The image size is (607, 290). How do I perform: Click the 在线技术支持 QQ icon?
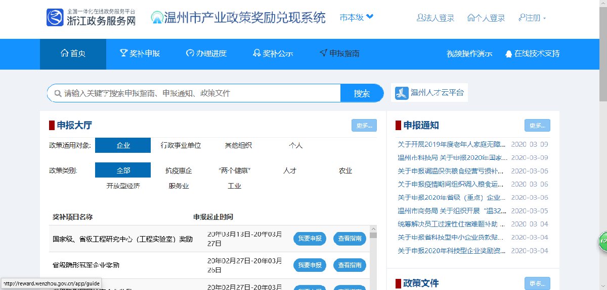[x=508, y=54]
